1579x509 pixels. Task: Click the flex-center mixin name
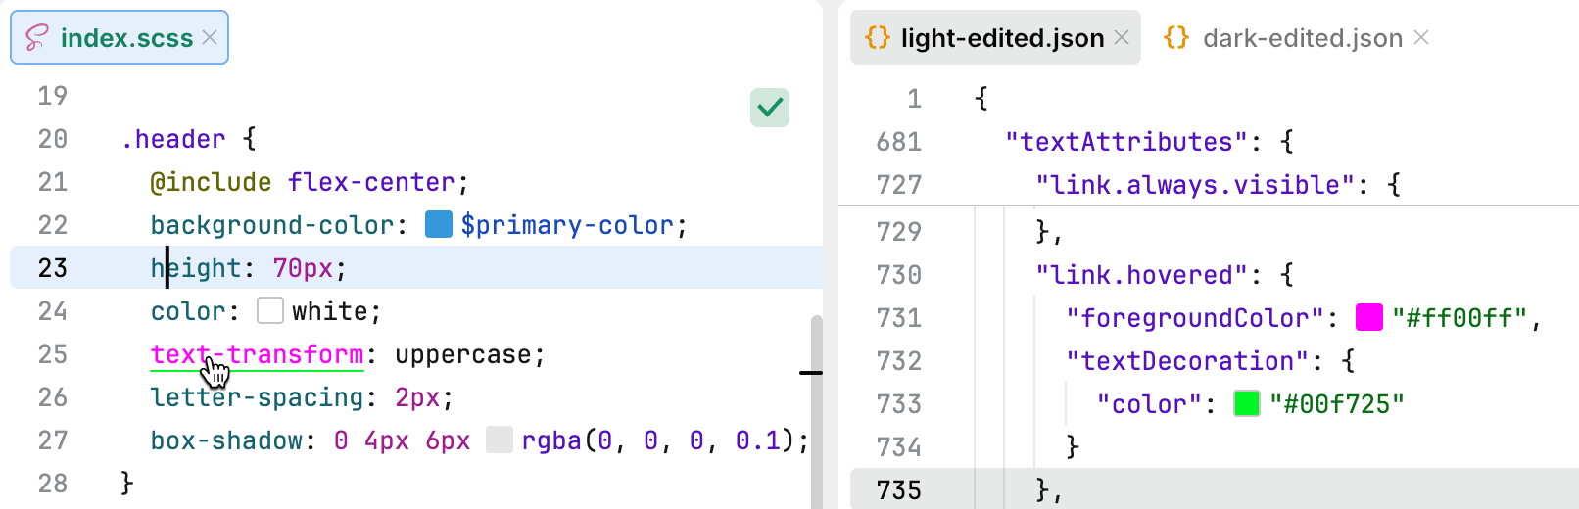coord(371,182)
